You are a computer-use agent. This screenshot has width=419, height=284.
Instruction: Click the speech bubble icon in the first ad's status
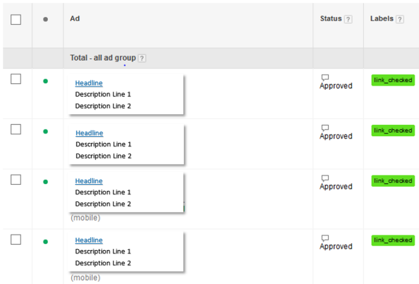pos(325,78)
